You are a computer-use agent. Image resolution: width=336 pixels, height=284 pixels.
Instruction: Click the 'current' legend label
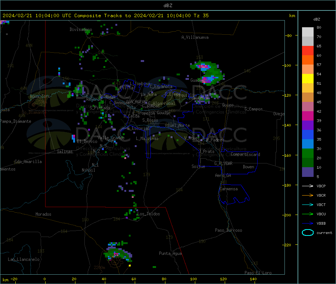[324, 232]
